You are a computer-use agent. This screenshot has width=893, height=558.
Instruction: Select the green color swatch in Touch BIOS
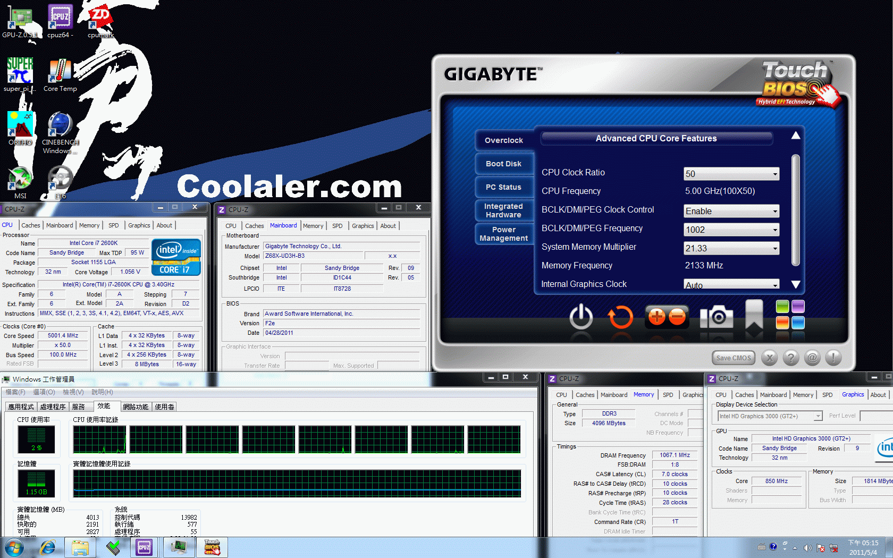tap(782, 307)
